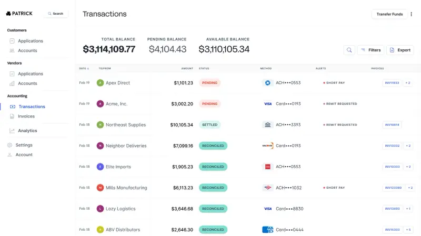
Task: Open Vendors Accounts page
Action: coord(27,83)
